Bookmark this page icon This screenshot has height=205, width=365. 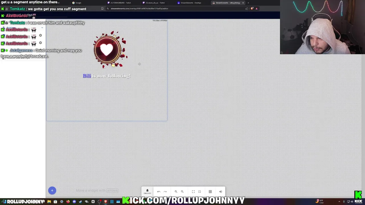click(102, 9)
